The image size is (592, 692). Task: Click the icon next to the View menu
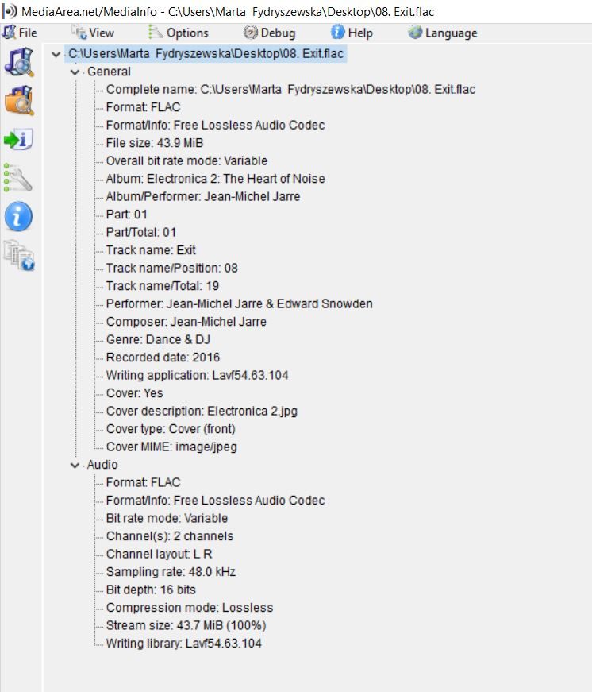(79, 33)
